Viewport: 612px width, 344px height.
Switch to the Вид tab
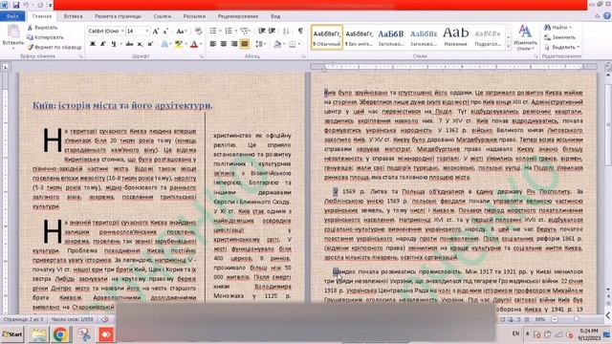tap(275, 16)
